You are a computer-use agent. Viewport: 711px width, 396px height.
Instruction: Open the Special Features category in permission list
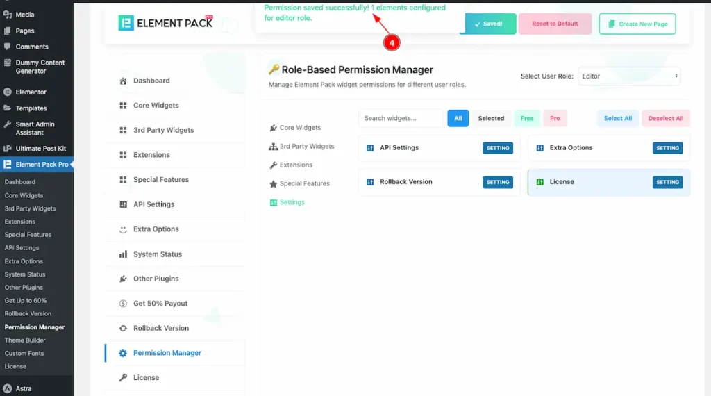click(304, 184)
